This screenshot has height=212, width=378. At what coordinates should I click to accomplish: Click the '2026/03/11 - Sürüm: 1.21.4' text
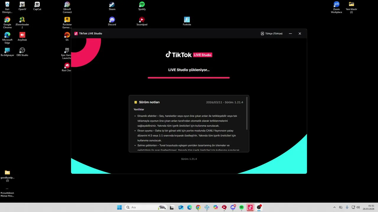pos(224,102)
